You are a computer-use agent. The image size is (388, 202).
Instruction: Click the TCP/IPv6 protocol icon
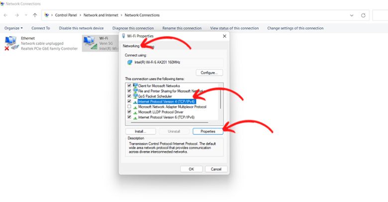click(135, 118)
